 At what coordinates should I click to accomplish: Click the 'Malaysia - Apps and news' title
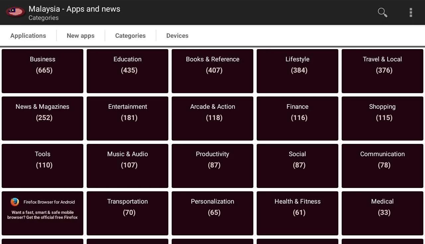point(74,9)
